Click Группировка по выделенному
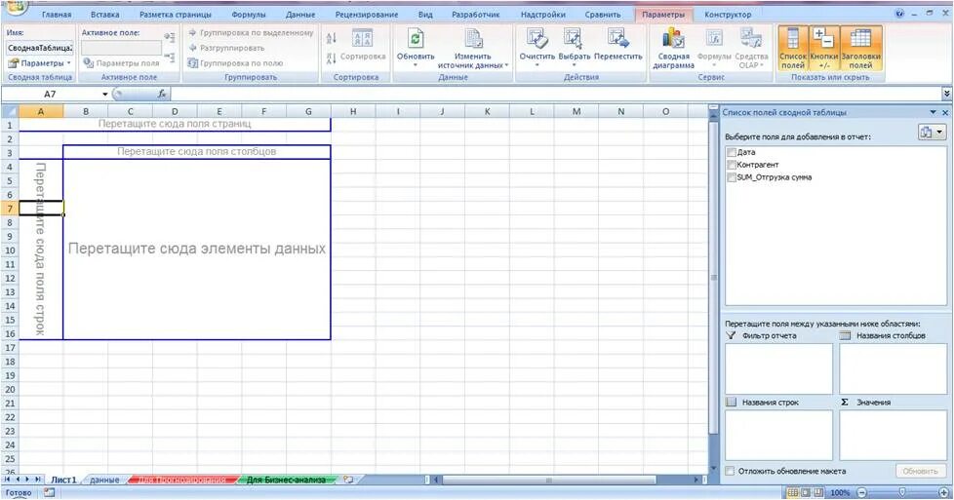 [252, 33]
